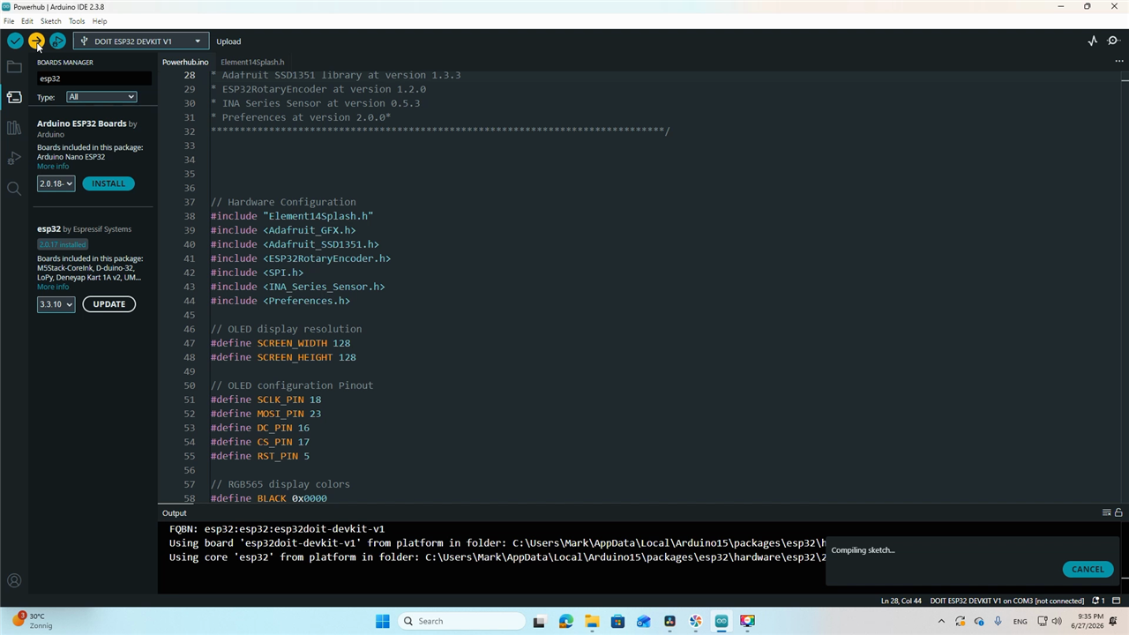Click the #define SCREEN_WIDTH 128 line
Viewport: 1129px width, 635px height.
(x=280, y=343)
